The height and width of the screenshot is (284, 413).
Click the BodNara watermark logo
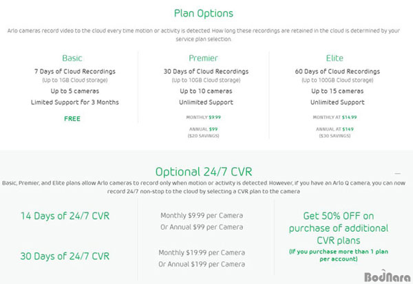[x=387, y=276]
